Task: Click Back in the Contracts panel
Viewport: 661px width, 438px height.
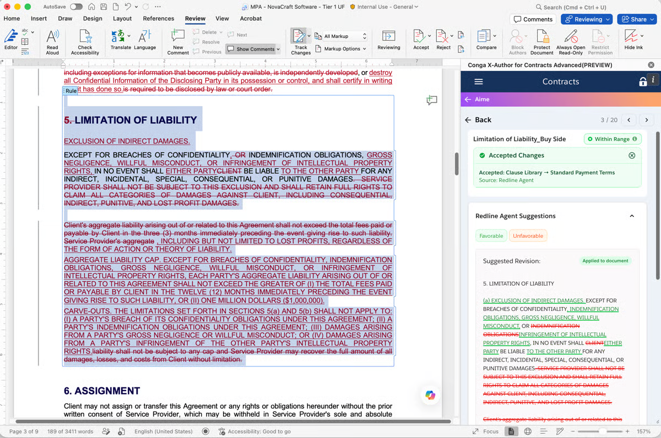Action: [x=478, y=119]
